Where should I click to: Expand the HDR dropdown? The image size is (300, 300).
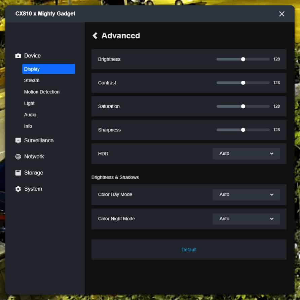pos(246,154)
